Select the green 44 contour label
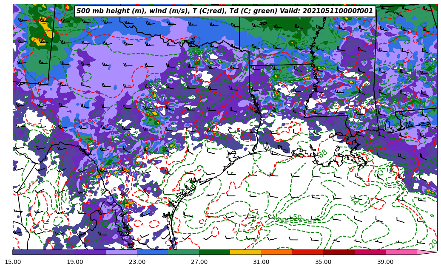The height and width of the screenshot is (269, 441). pyautogui.click(x=354, y=201)
